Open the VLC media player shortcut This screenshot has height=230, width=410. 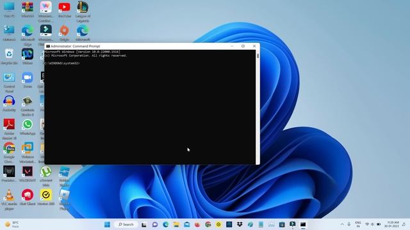click(x=9, y=199)
